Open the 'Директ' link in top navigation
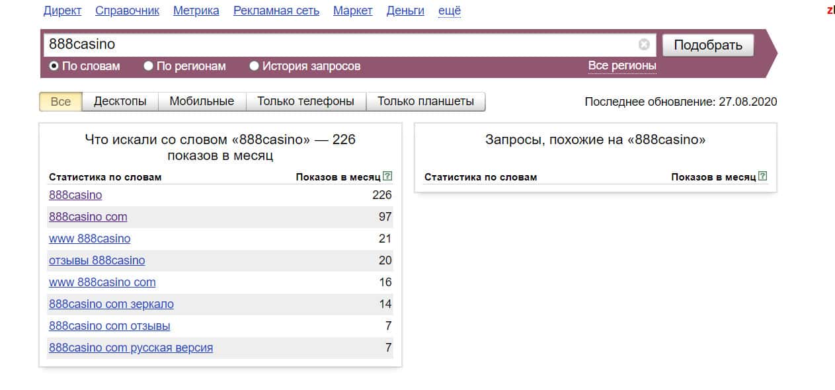Image resolution: width=835 pixels, height=390 pixels. 63,11
